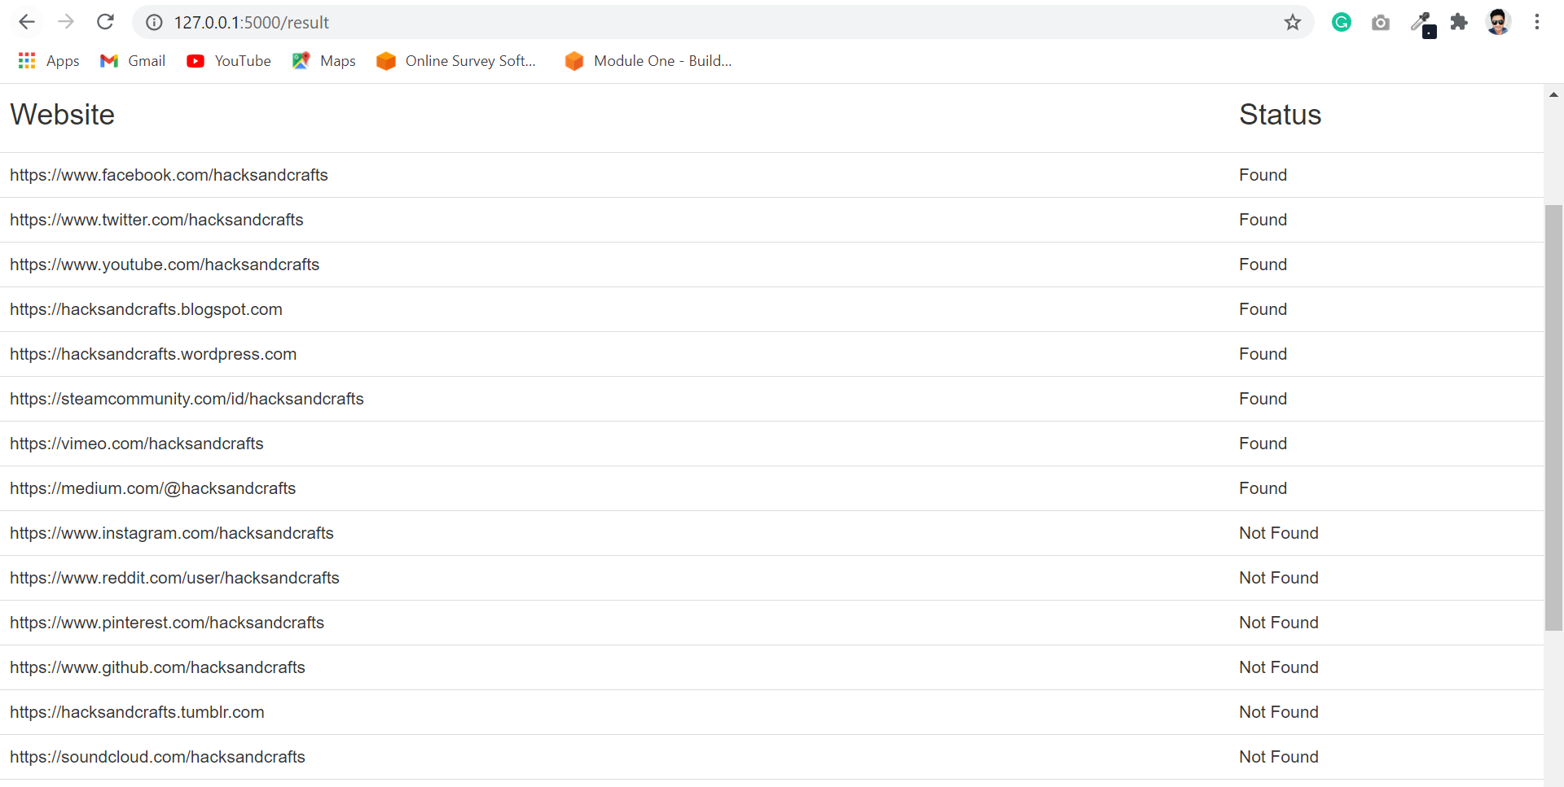The width and height of the screenshot is (1564, 787).
Task: Open the color picker eyedropper extension
Action: [1423, 24]
